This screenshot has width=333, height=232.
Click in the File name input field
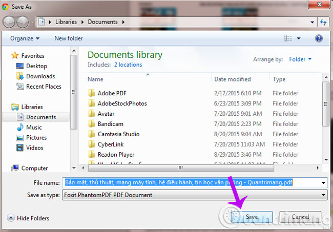click(x=191, y=182)
